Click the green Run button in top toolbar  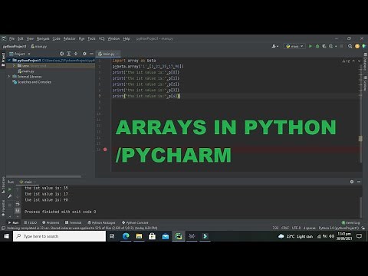click(310, 46)
